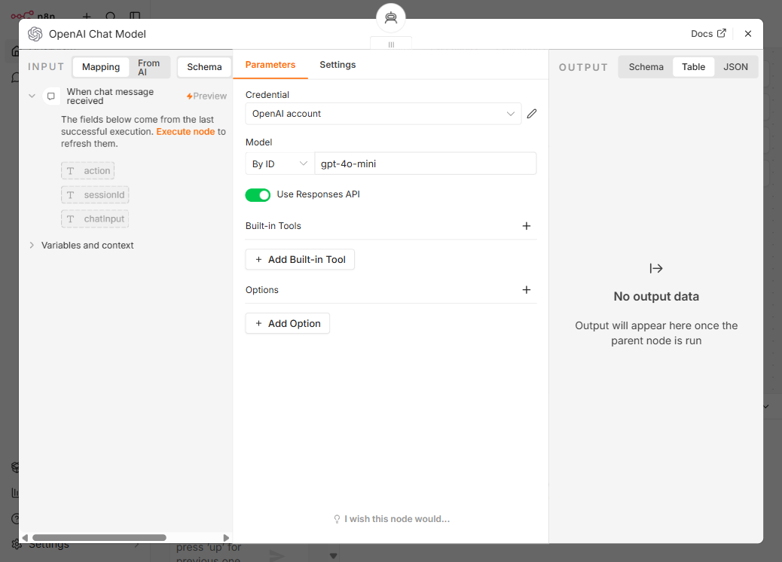
Task: Close the OpenAI Chat Model dialog
Action: 747,33
